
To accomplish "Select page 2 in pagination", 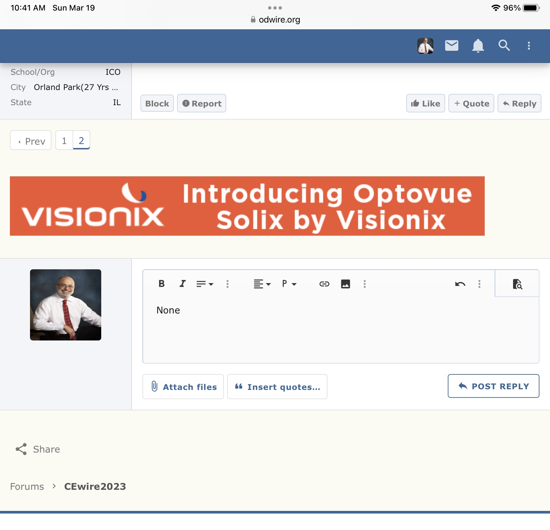I will (x=81, y=140).
